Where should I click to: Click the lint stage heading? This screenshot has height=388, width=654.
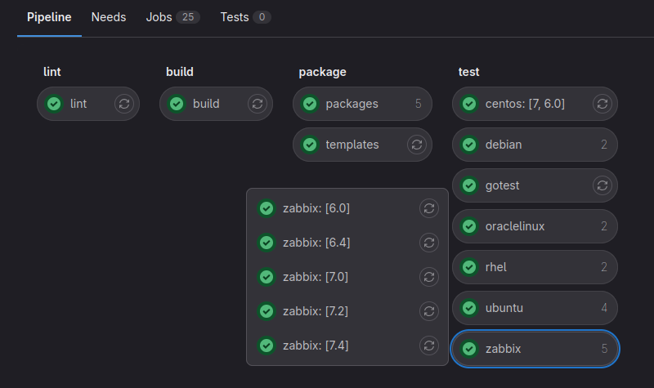pos(52,72)
